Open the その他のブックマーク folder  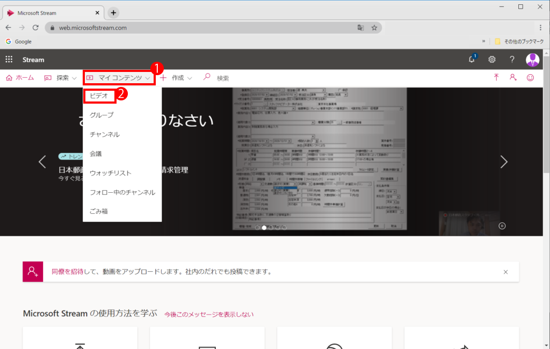[519, 41]
